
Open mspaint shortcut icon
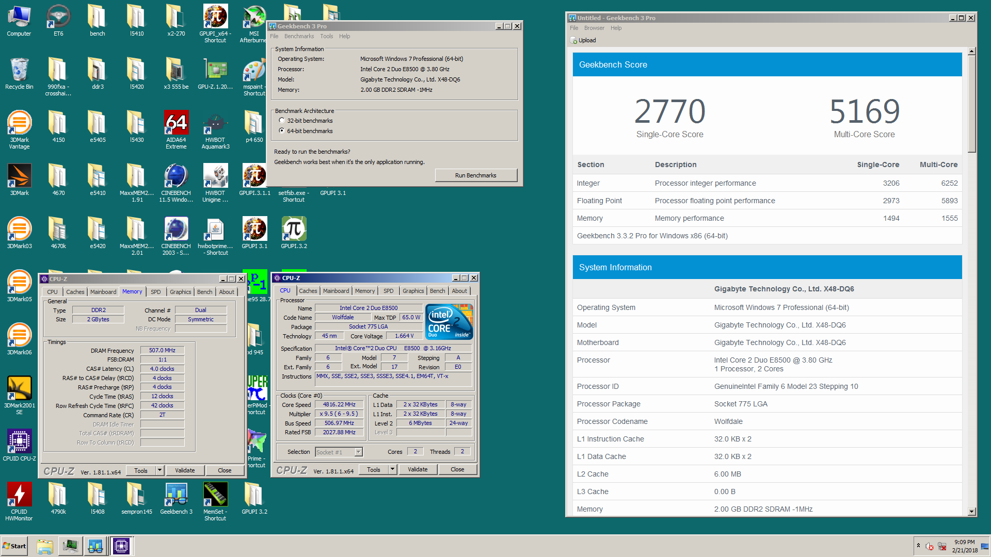(254, 77)
